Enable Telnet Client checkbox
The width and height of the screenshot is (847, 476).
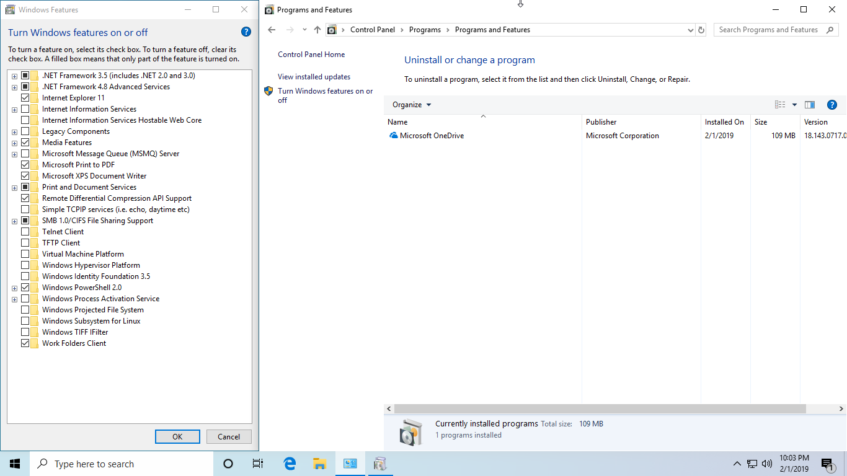(x=25, y=232)
